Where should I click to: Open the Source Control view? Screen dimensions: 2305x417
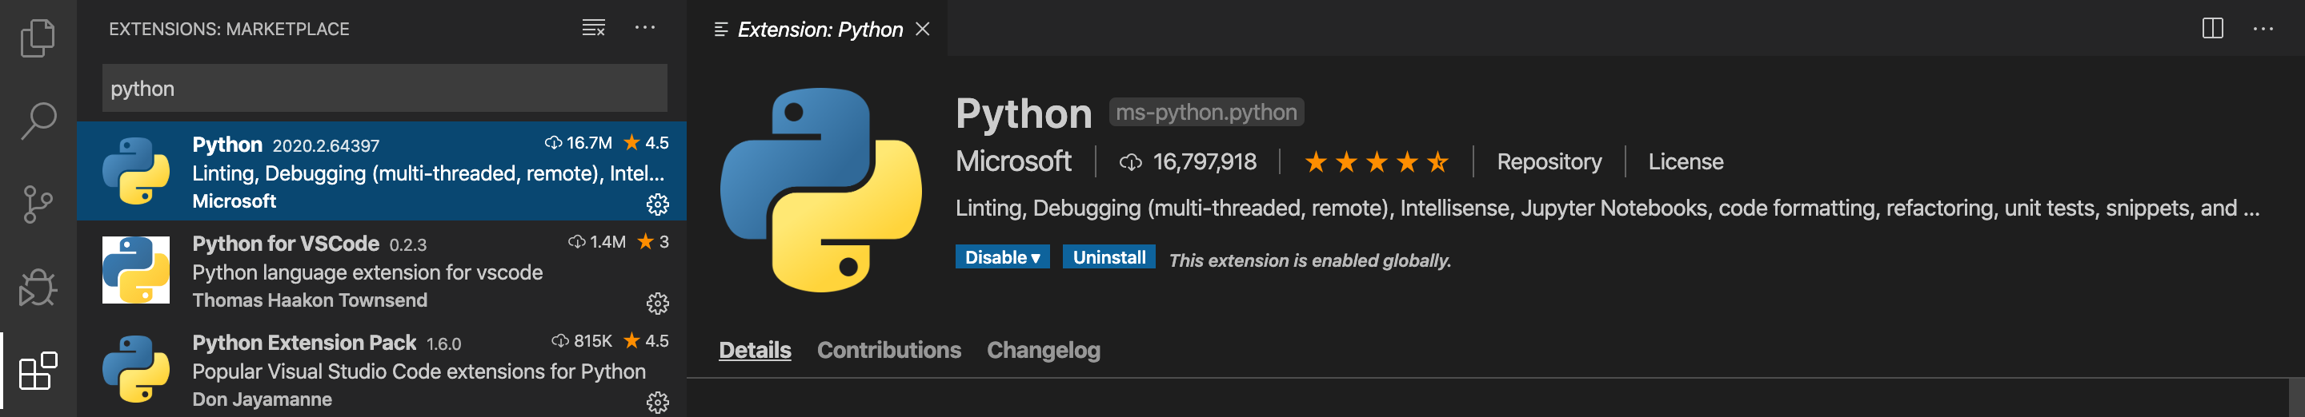(x=38, y=205)
